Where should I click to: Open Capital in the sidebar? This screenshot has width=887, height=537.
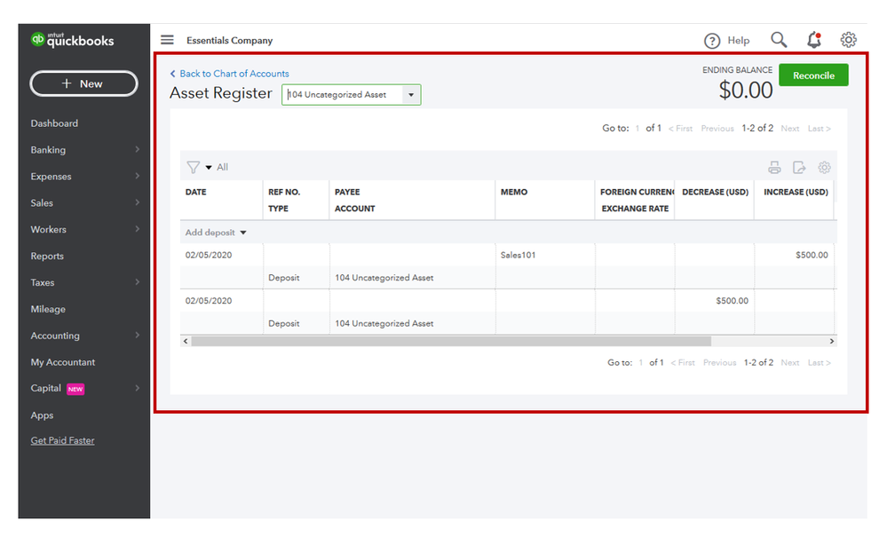pos(46,389)
